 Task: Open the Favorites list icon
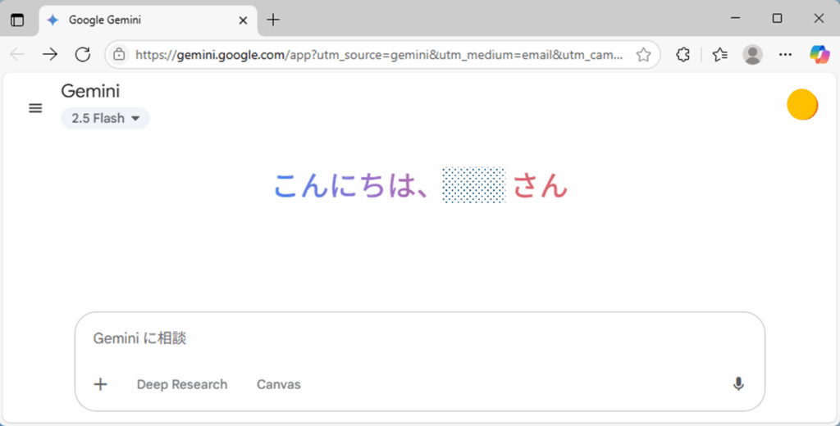tap(720, 54)
